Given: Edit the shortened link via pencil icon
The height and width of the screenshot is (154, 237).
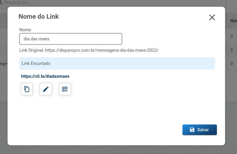Looking at the screenshot, I should [46, 89].
